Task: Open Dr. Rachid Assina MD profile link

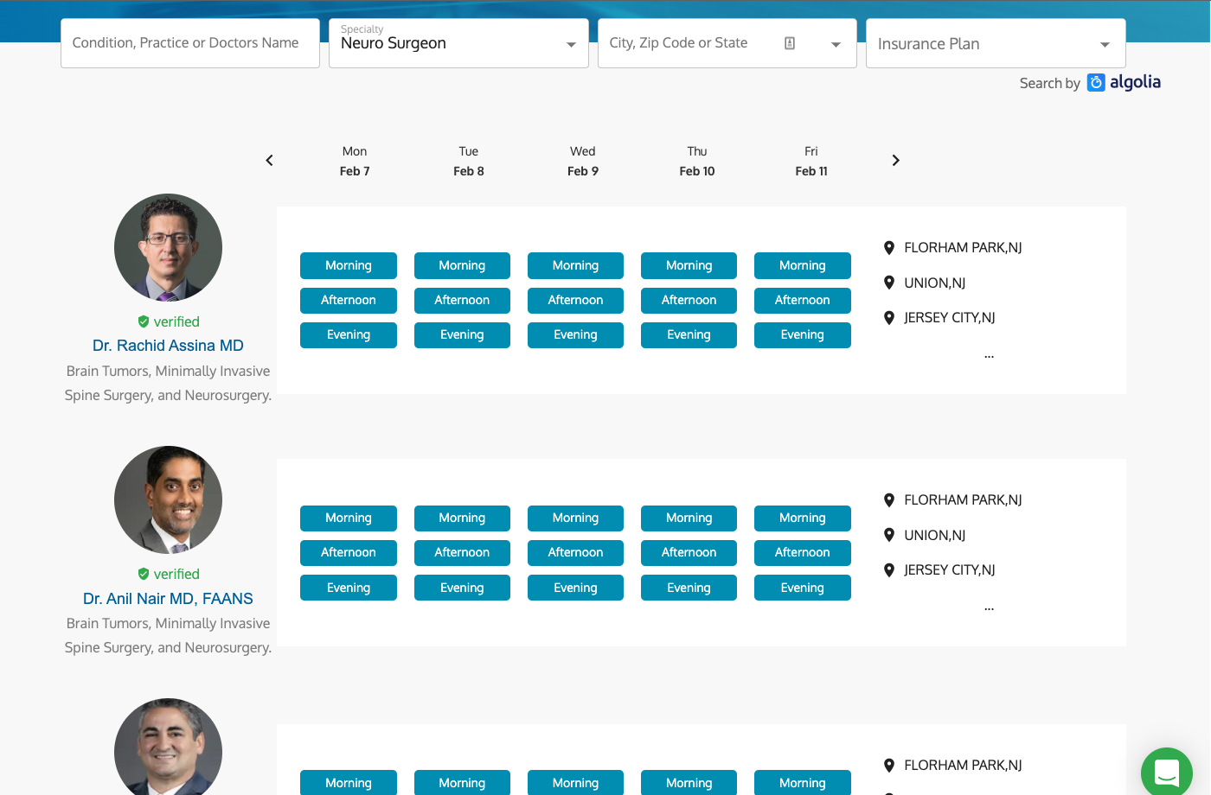Action: coord(168,346)
